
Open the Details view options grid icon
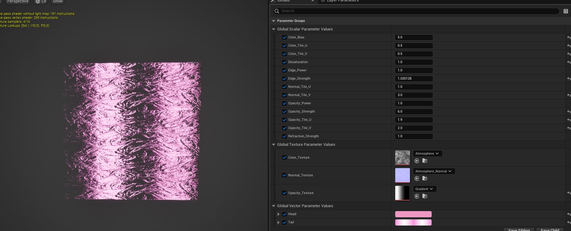[x=565, y=11]
